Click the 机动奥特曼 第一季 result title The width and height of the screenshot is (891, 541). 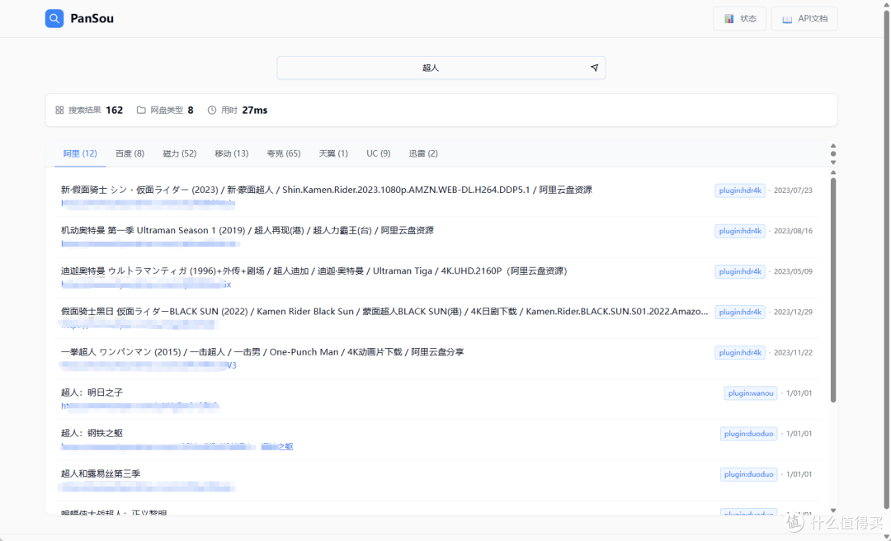[x=247, y=230]
